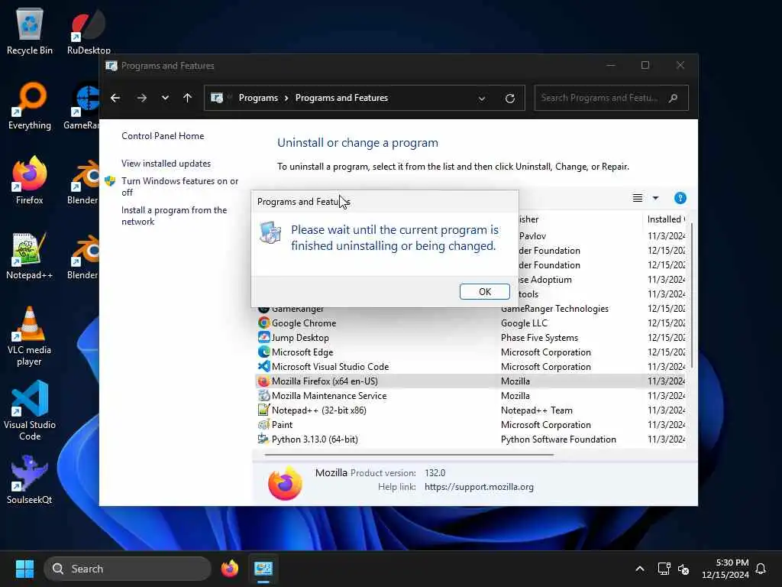Open the Windows Start button
The height and width of the screenshot is (587, 782).
24,569
